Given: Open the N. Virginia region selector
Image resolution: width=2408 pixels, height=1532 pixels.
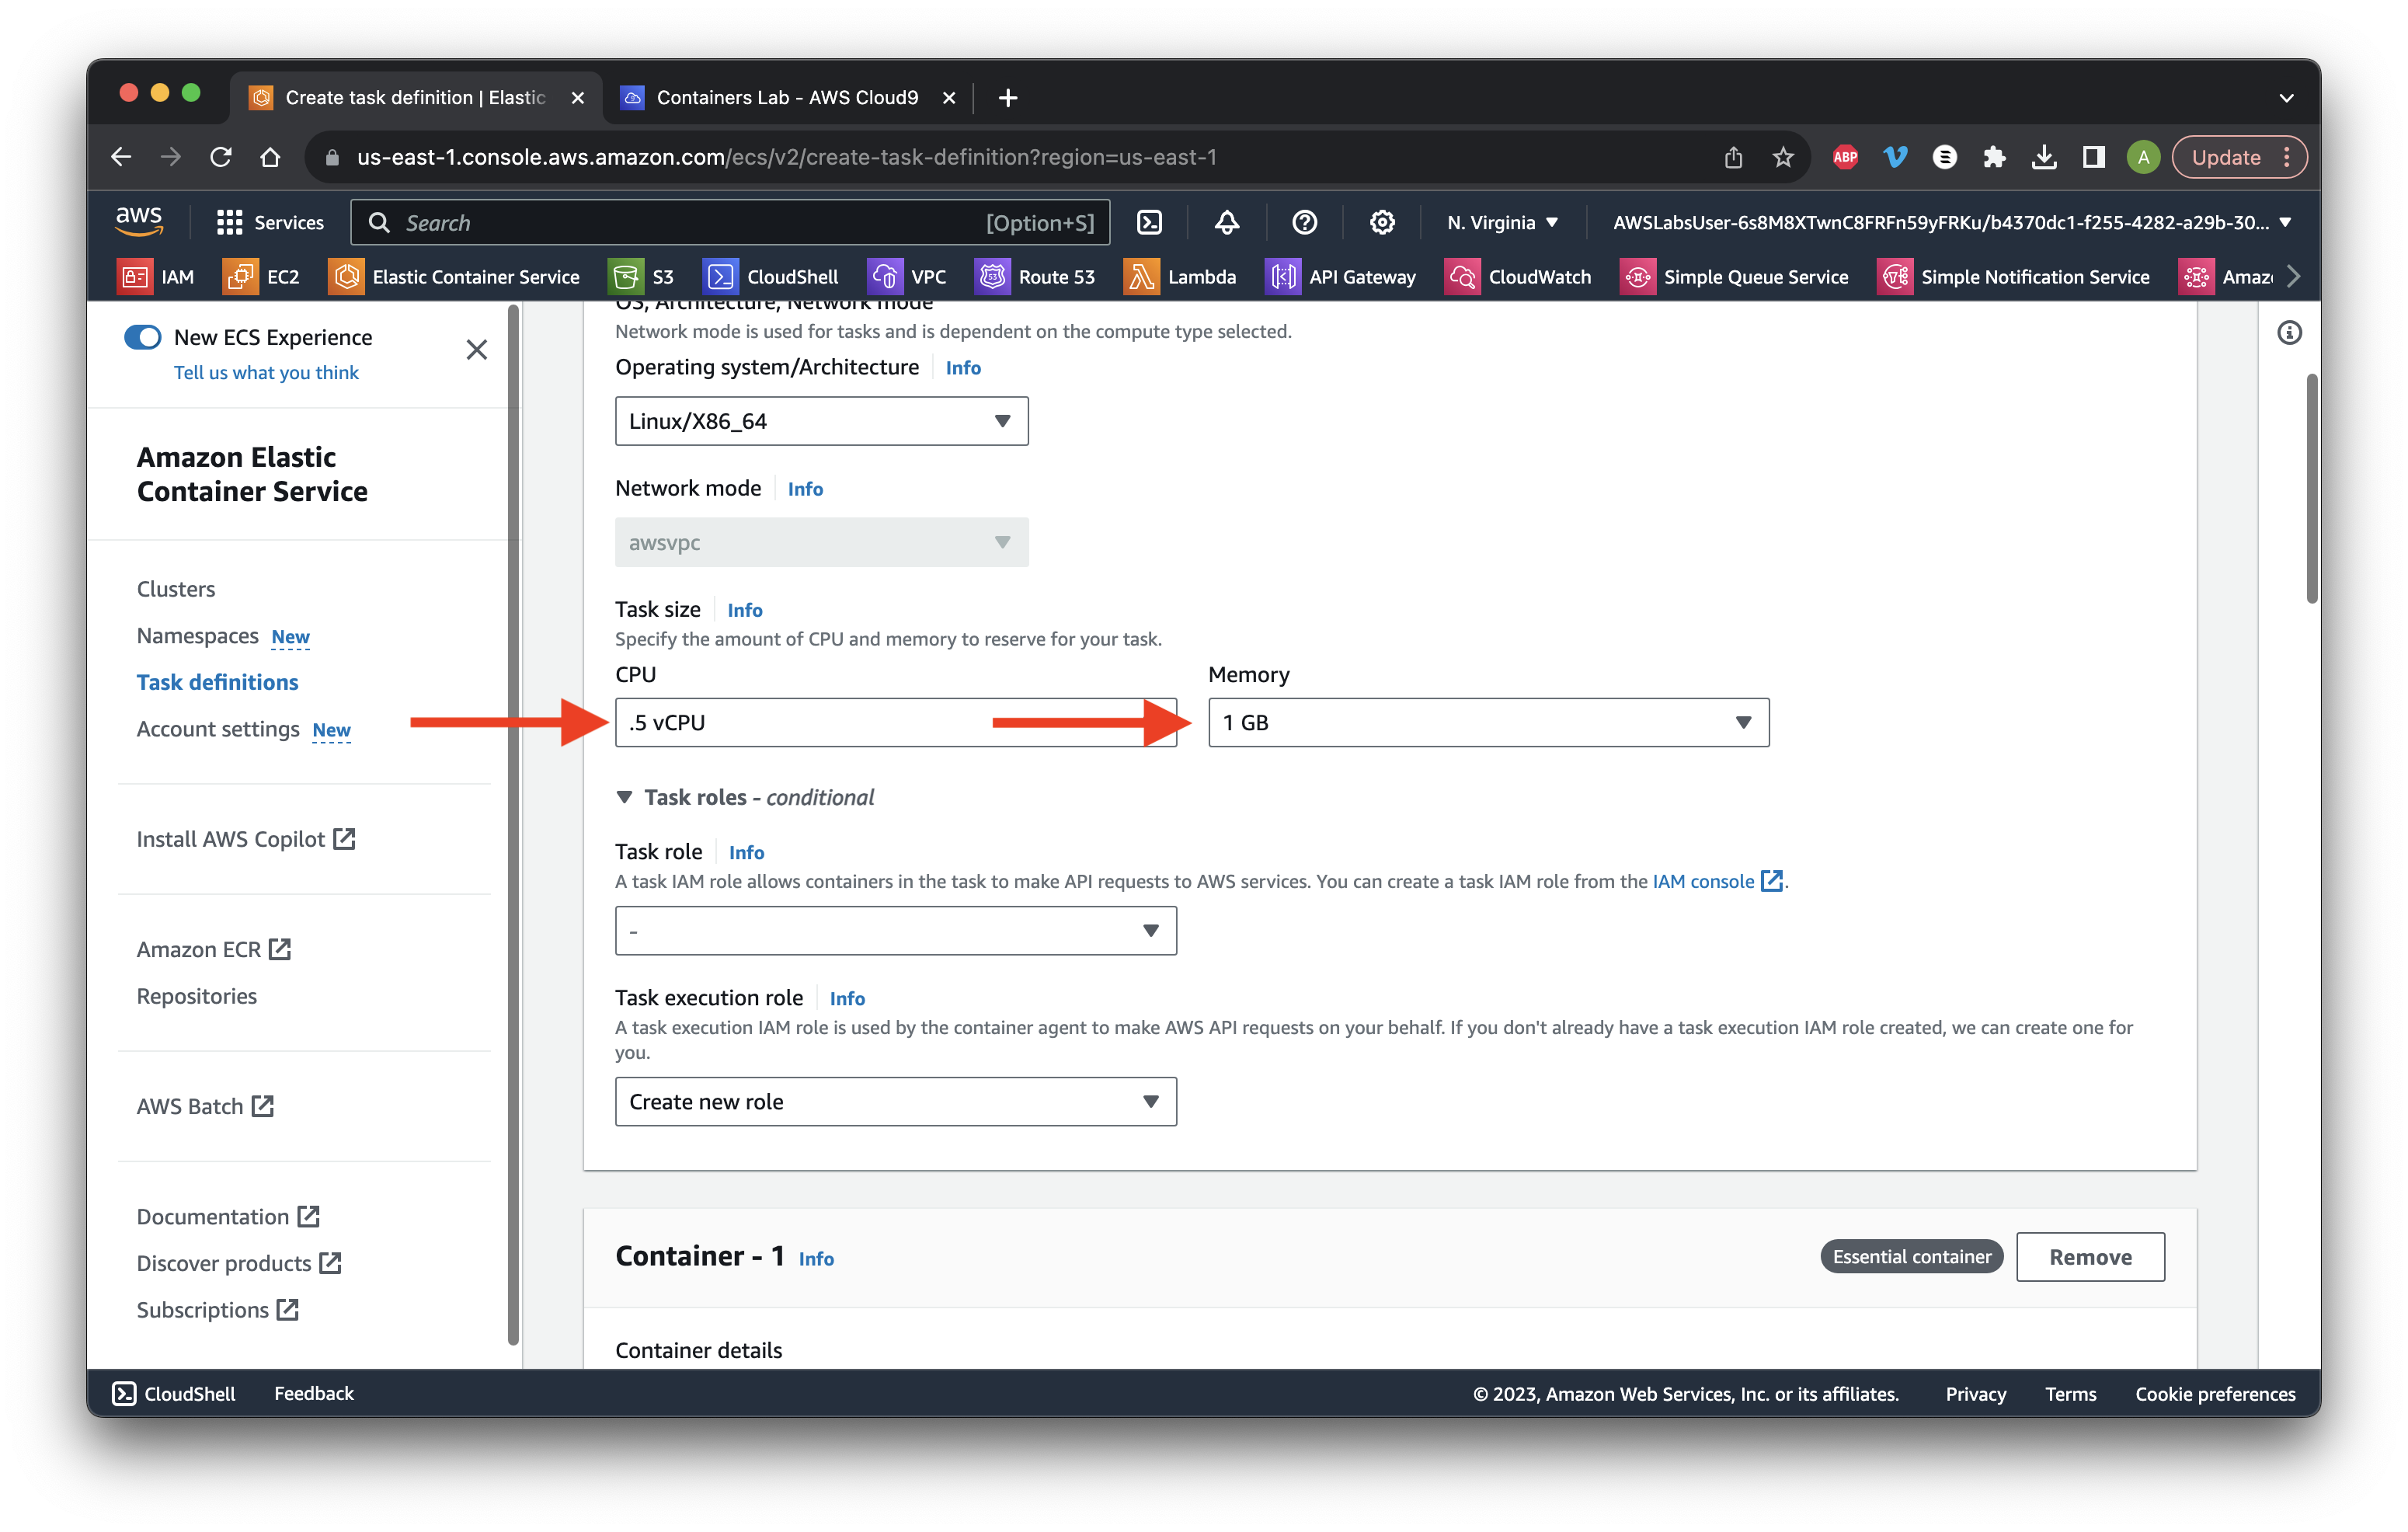Looking at the screenshot, I should (x=1502, y=222).
